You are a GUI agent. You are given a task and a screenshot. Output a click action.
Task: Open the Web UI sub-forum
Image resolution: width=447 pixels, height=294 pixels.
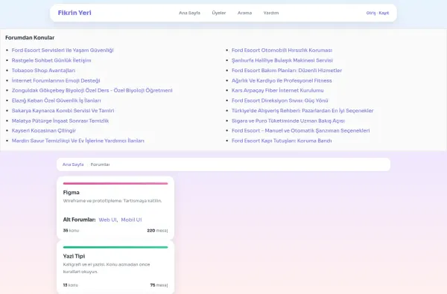(x=107, y=220)
